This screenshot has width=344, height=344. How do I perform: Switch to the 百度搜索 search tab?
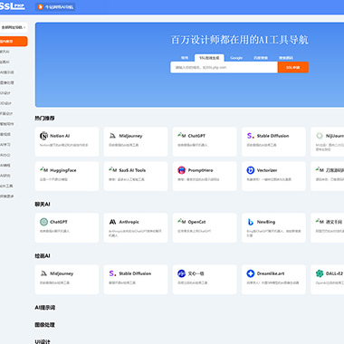(x=261, y=58)
